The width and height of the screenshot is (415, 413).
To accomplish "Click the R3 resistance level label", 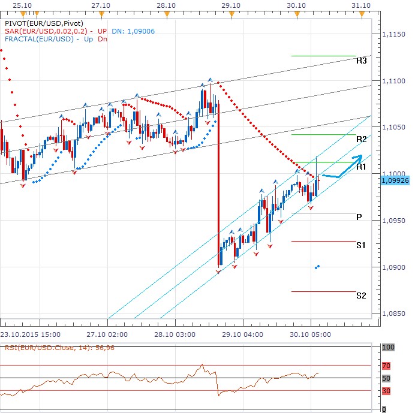I will click(x=361, y=61).
